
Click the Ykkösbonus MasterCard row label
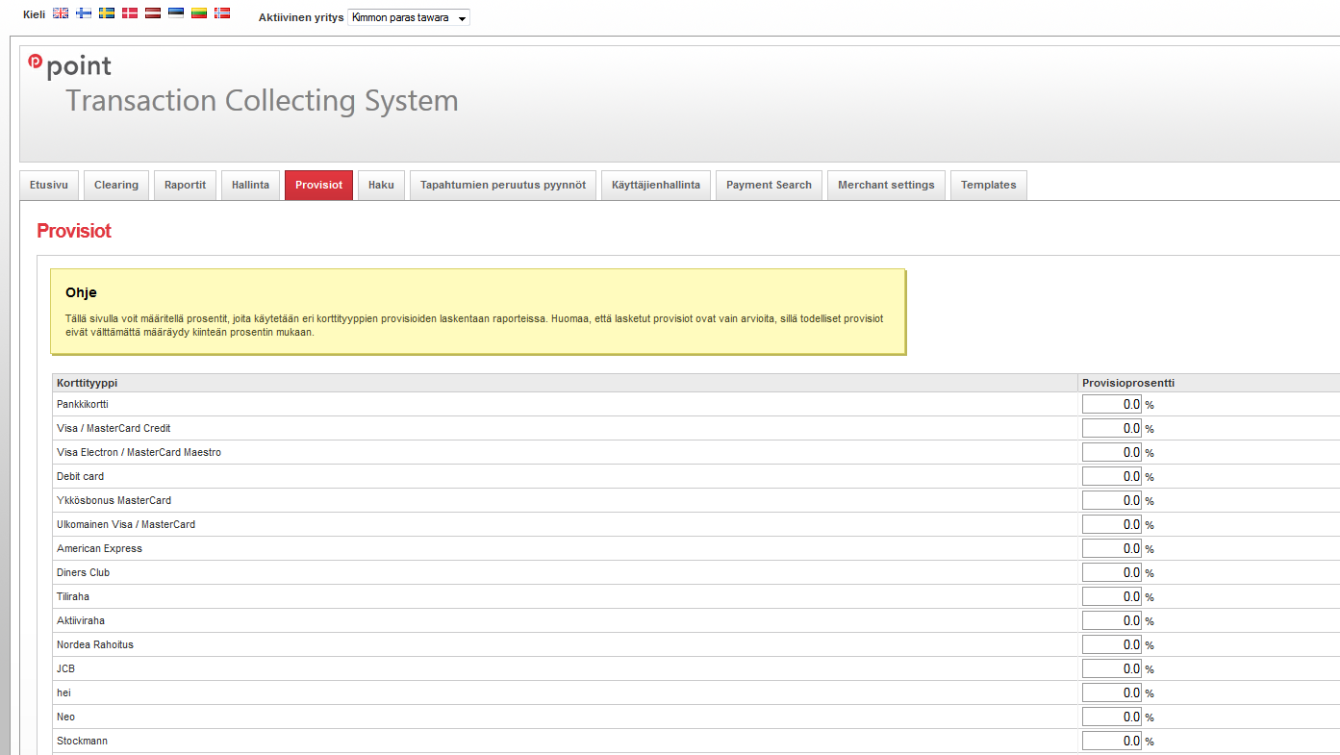(x=114, y=500)
